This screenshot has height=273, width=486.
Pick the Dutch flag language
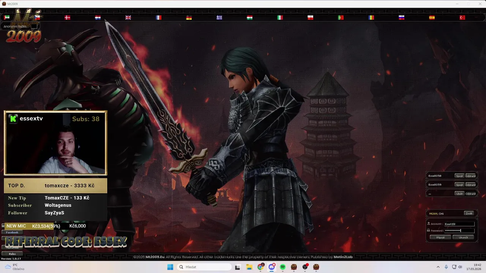pos(98,17)
